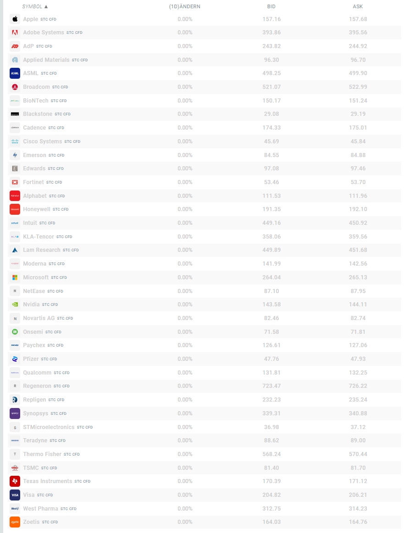Sort by (1D)ÄNDERN column header
Image resolution: width=404 pixels, height=533 pixels.
coord(185,6)
